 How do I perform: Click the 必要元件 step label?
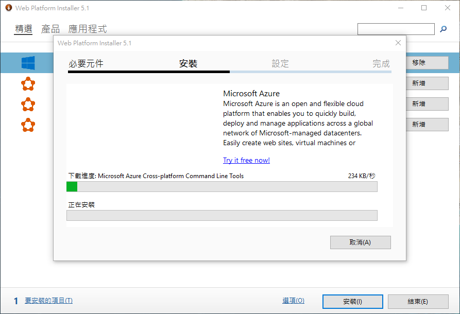86,63
